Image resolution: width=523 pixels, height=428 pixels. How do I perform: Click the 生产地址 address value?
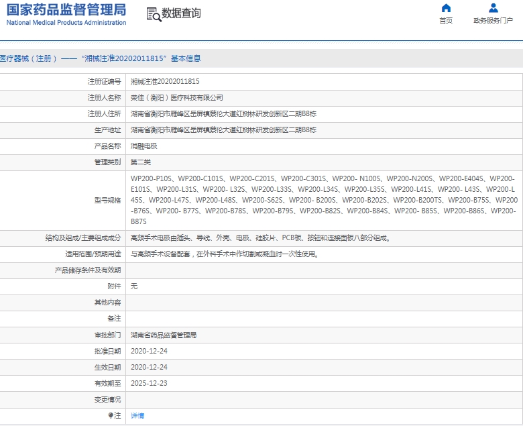tap(223, 129)
